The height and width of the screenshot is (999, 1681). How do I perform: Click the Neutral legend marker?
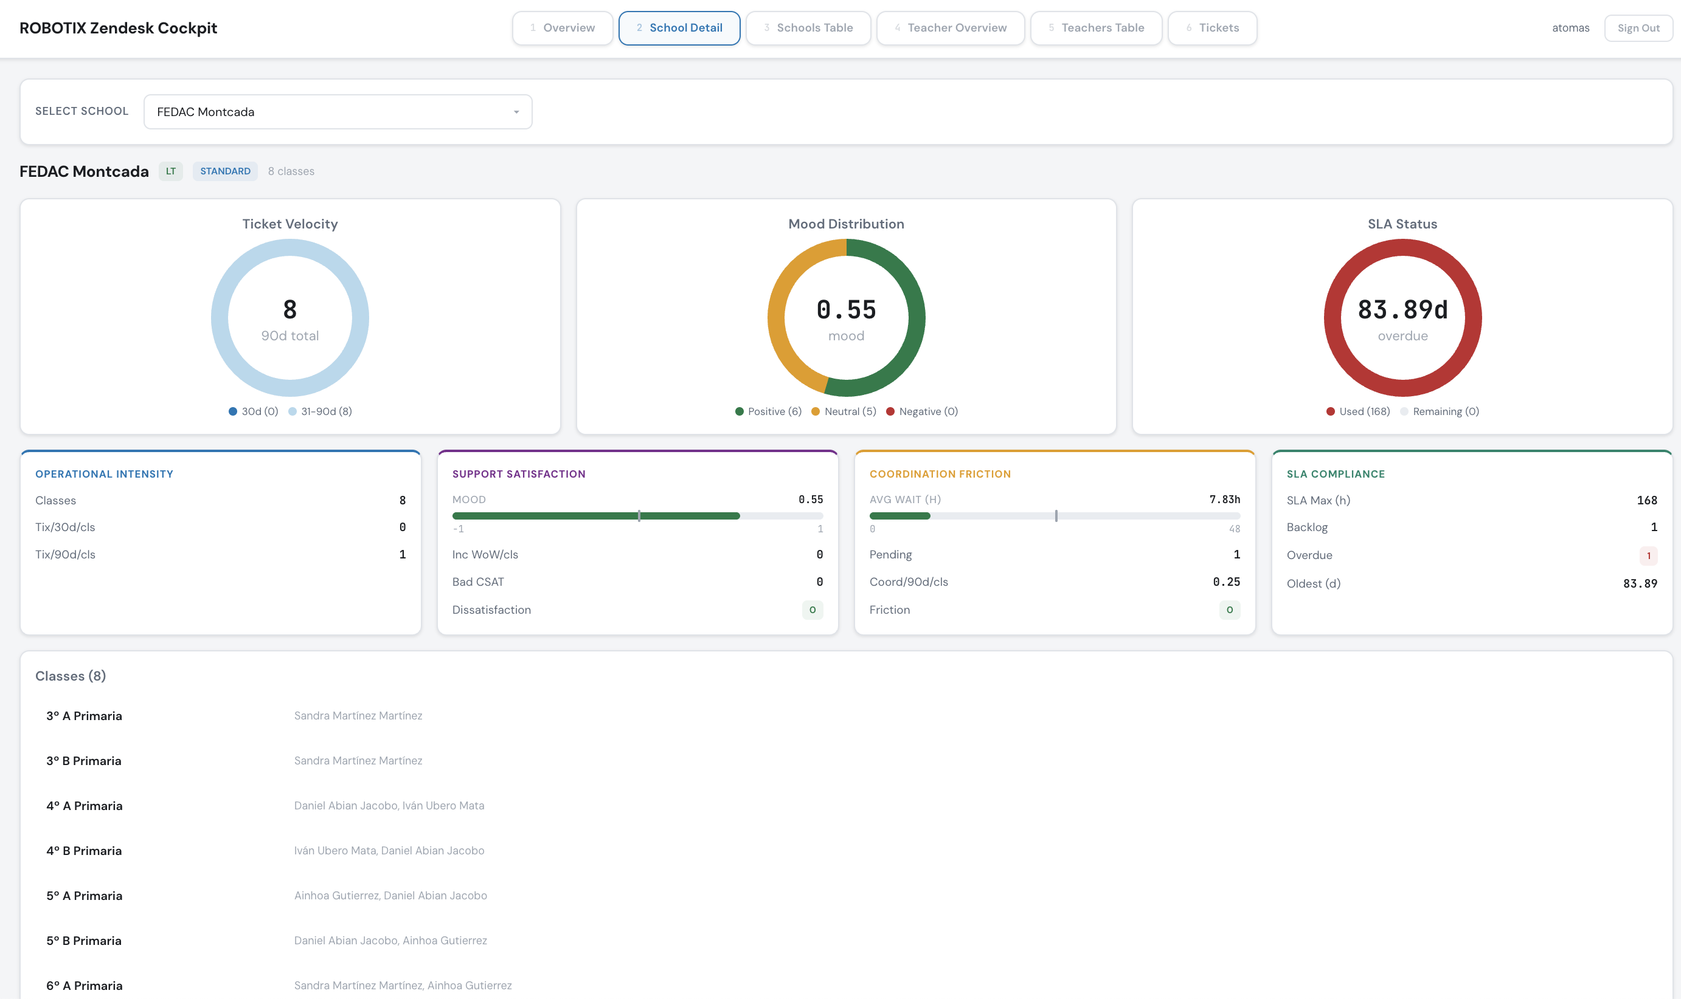pyautogui.click(x=815, y=411)
